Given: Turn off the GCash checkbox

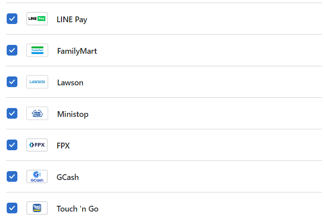Looking at the screenshot, I should 12,176.
